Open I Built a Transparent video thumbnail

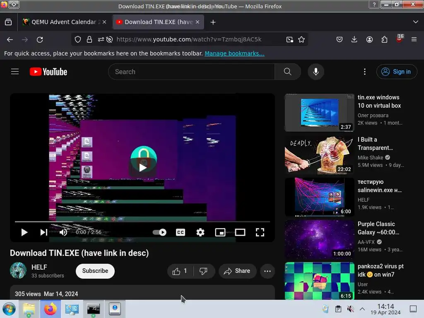click(319, 155)
